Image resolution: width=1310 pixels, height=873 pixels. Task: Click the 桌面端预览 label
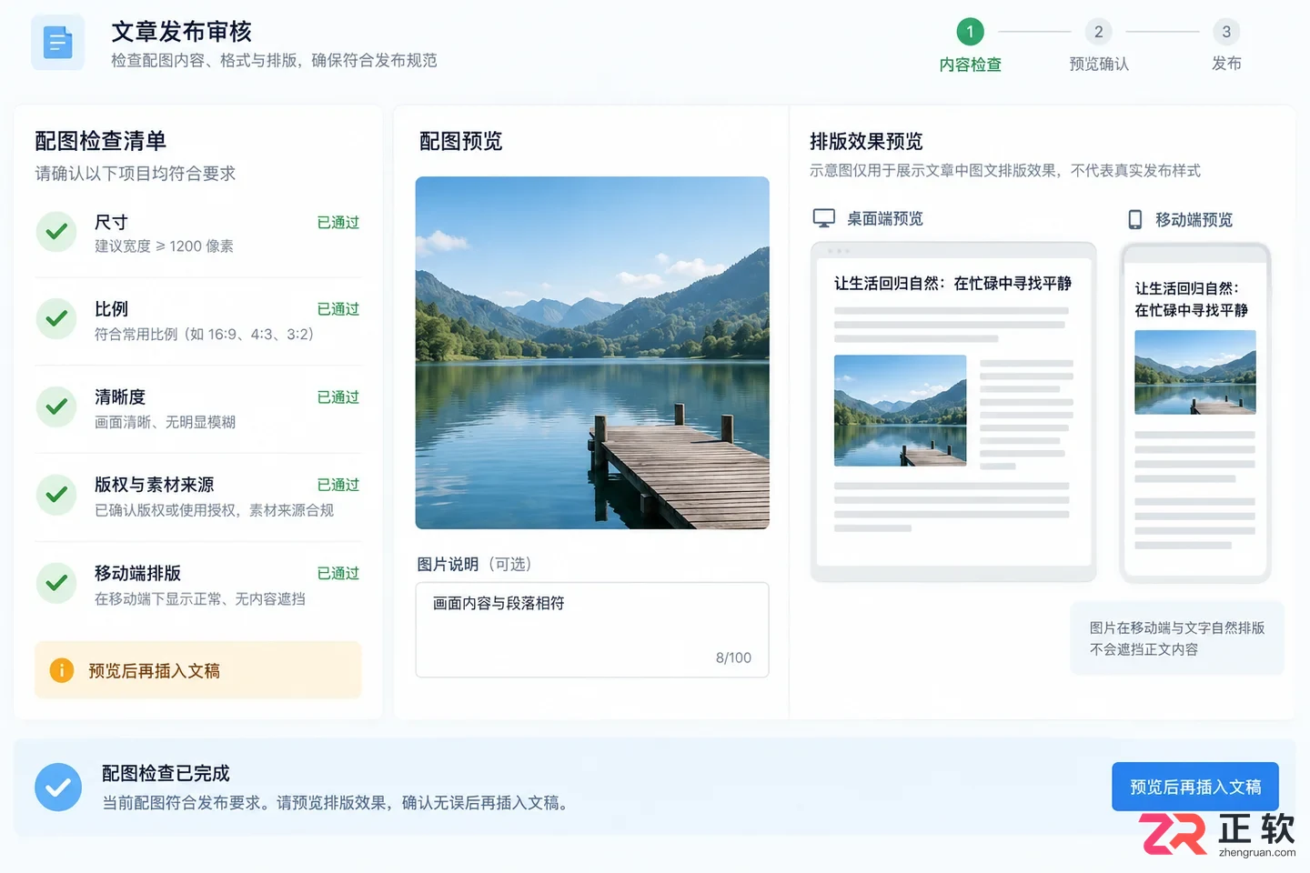pos(885,218)
